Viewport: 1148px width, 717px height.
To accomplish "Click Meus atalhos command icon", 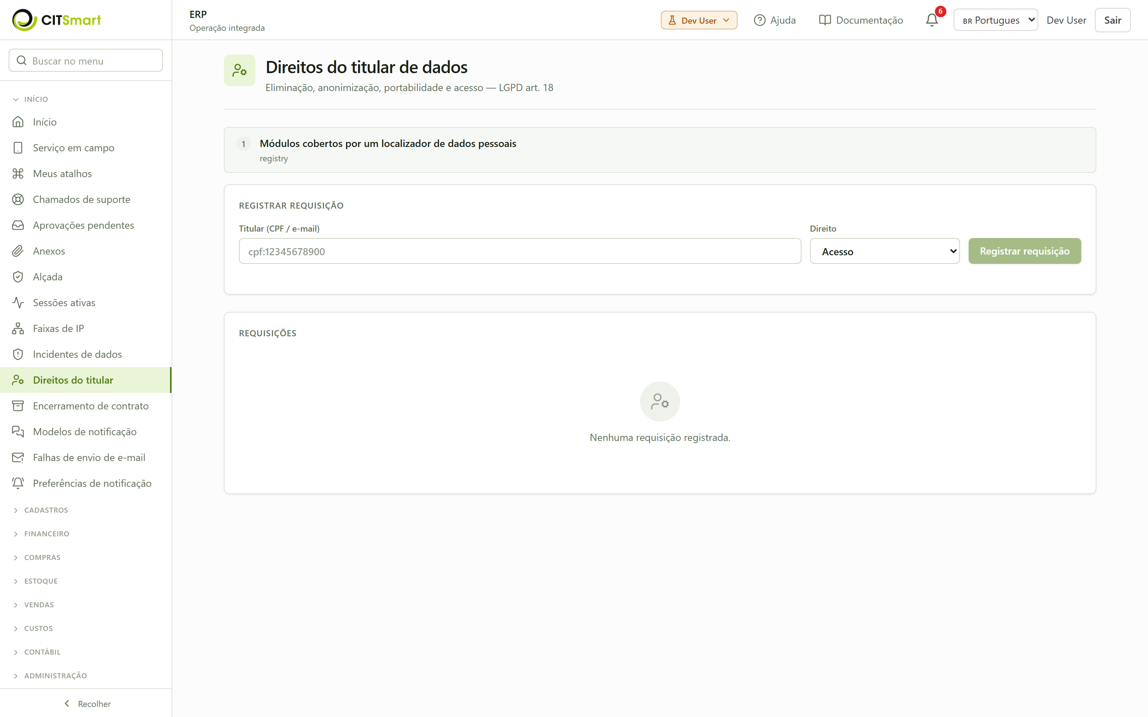I will click(x=18, y=174).
